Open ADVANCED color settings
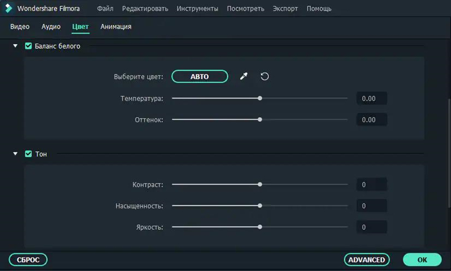The height and width of the screenshot is (271, 451). 366,260
